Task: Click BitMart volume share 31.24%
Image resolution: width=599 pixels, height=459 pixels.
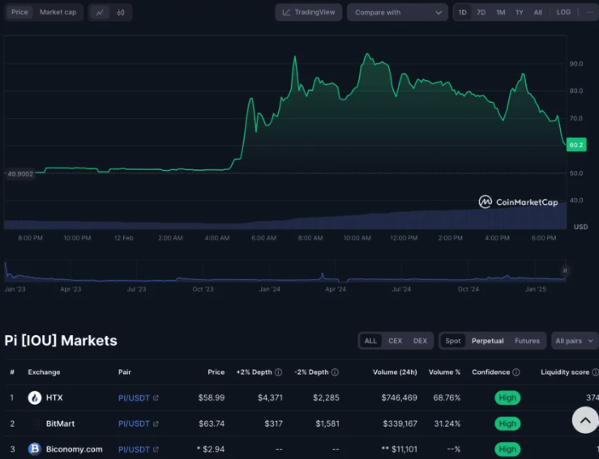Action: [447, 423]
